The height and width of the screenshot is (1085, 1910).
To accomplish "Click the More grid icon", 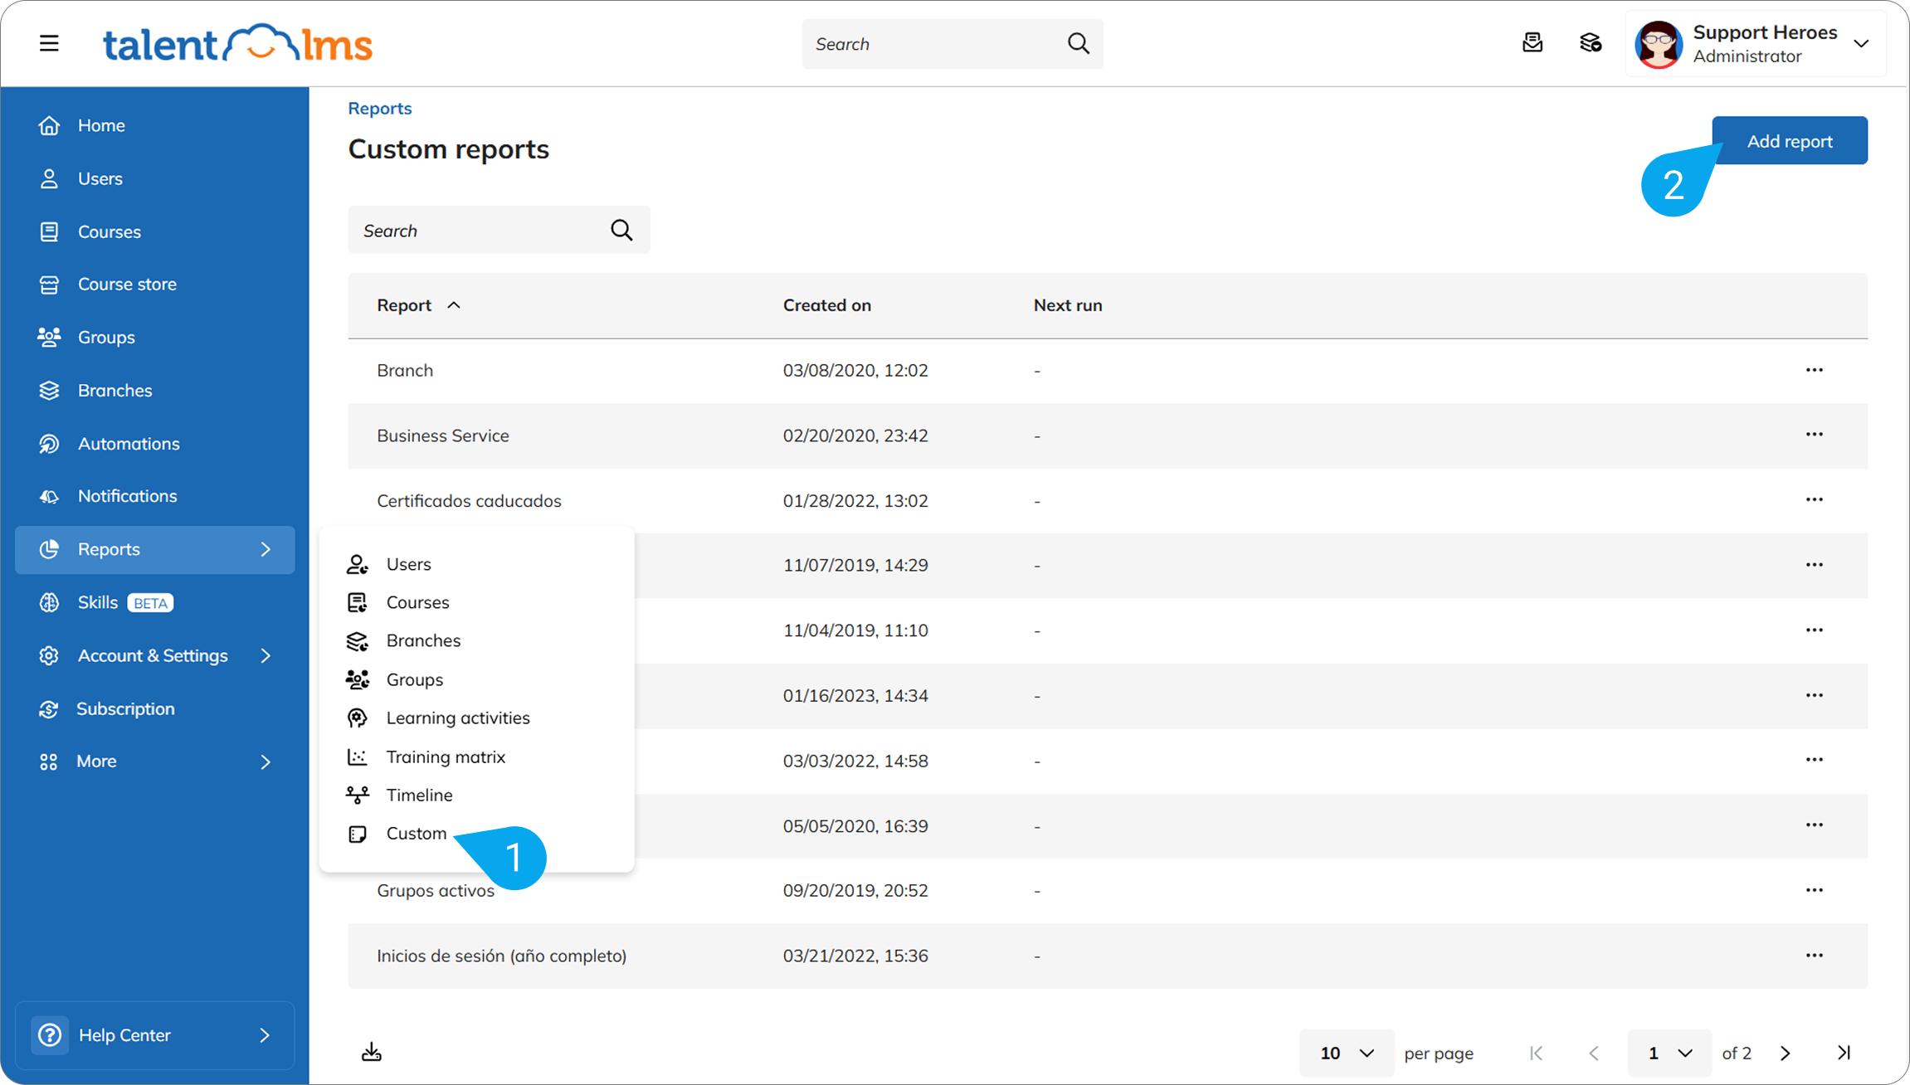I will click(x=49, y=761).
